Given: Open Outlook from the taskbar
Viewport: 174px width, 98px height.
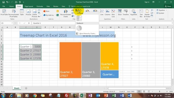Looking at the screenshot, I should pyautogui.click(x=98, y=96).
